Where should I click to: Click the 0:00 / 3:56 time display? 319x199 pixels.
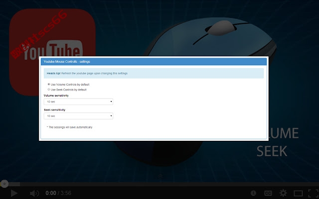click(58, 193)
